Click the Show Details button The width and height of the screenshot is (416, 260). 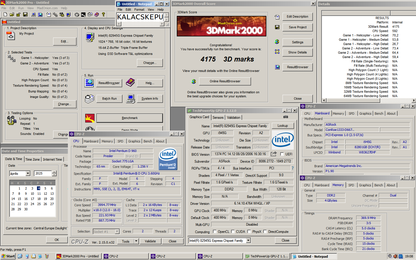point(298,52)
